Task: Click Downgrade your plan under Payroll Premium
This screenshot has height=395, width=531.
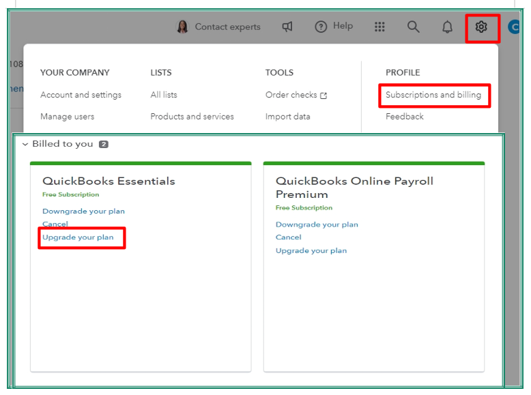Action: pyautogui.click(x=317, y=224)
